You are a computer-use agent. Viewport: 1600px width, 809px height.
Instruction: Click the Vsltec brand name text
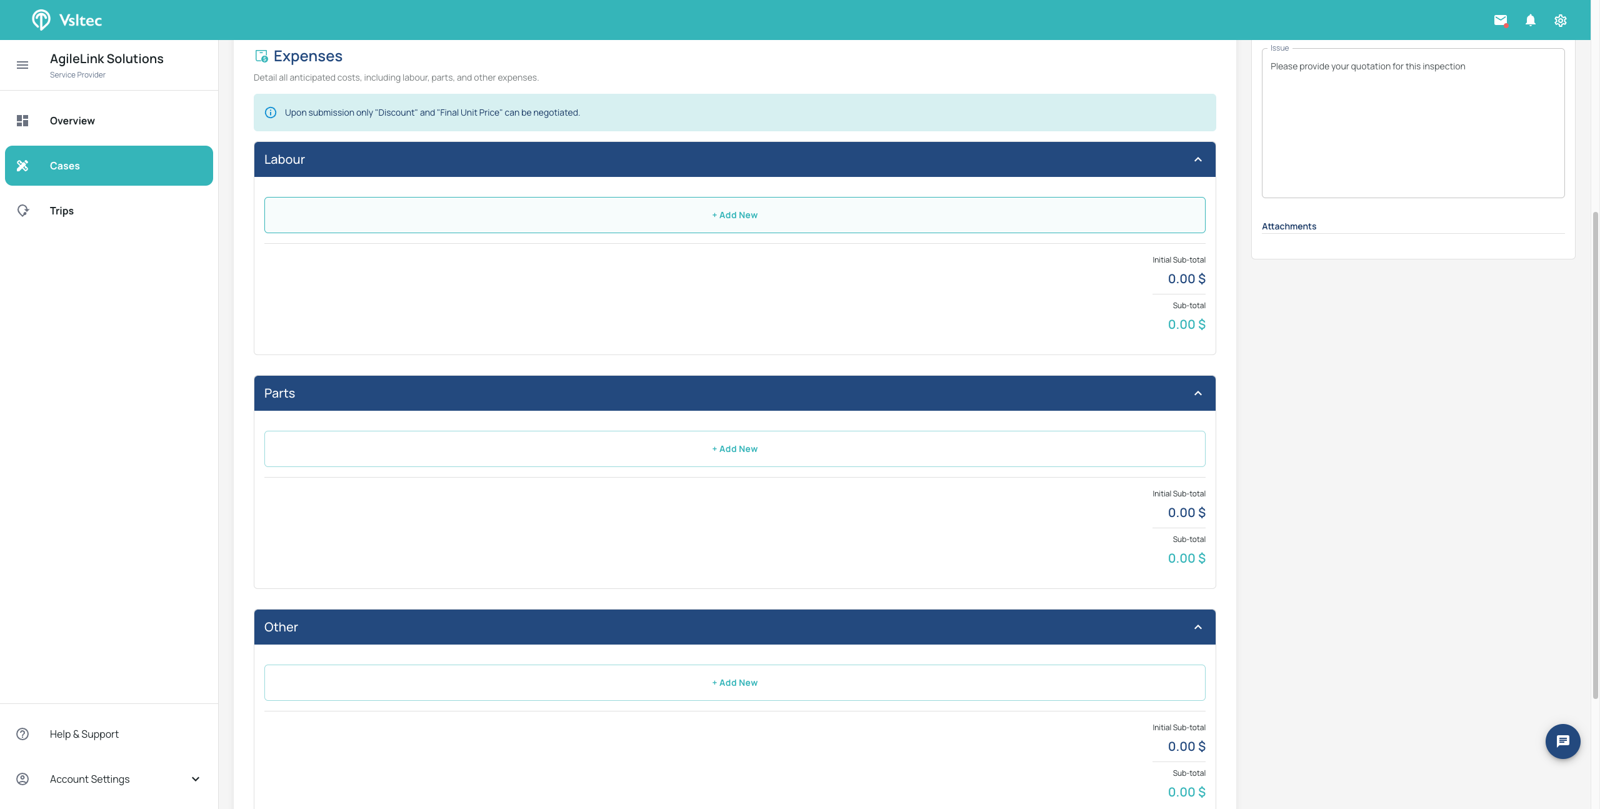coord(81,21)
